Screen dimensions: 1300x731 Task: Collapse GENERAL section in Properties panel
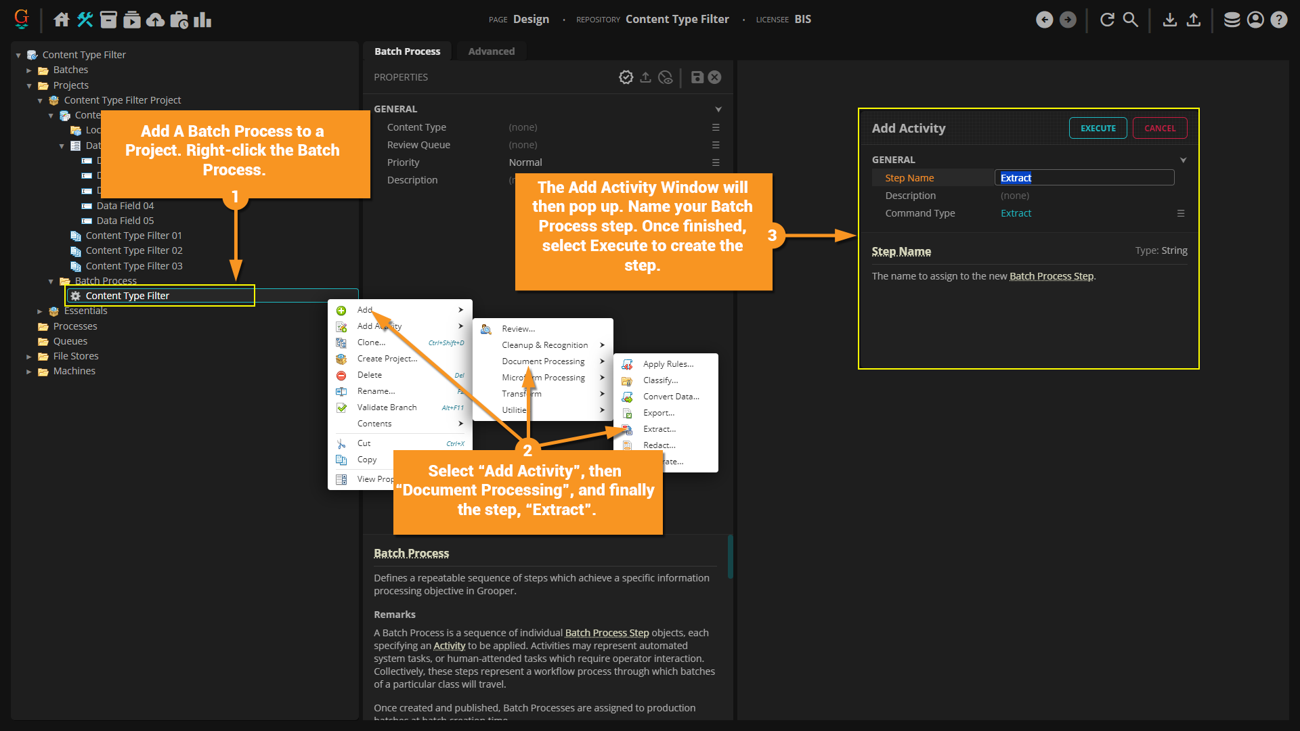(718, 109)
